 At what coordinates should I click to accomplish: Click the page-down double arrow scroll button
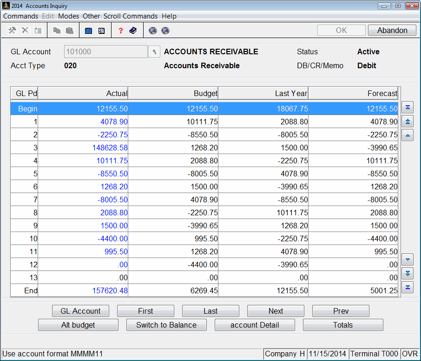tap(408, 274)
